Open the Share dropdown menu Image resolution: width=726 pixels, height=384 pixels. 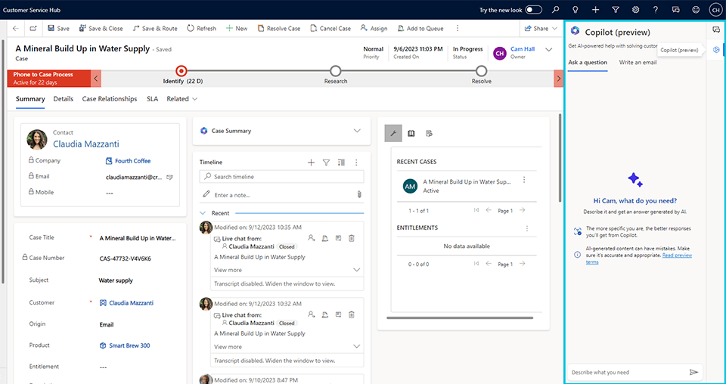[x=540, y=29]
